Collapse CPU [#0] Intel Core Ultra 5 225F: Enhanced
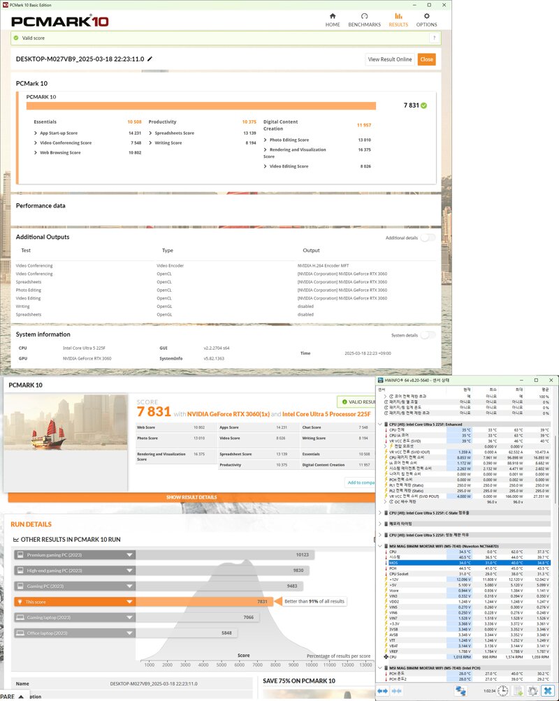This screenshot has width=559, height=701. coord(380,425)
